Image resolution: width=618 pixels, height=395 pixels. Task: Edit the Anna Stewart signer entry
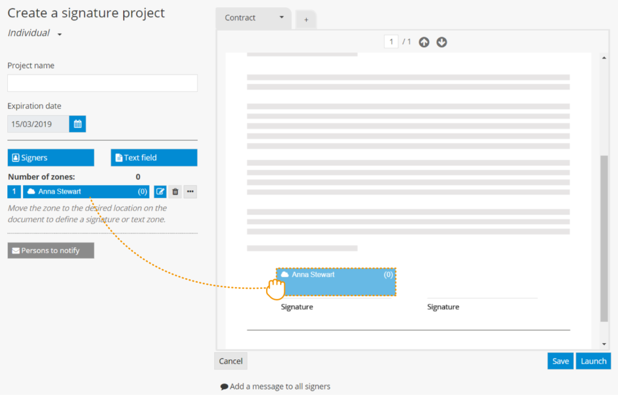tap(160, 192)
